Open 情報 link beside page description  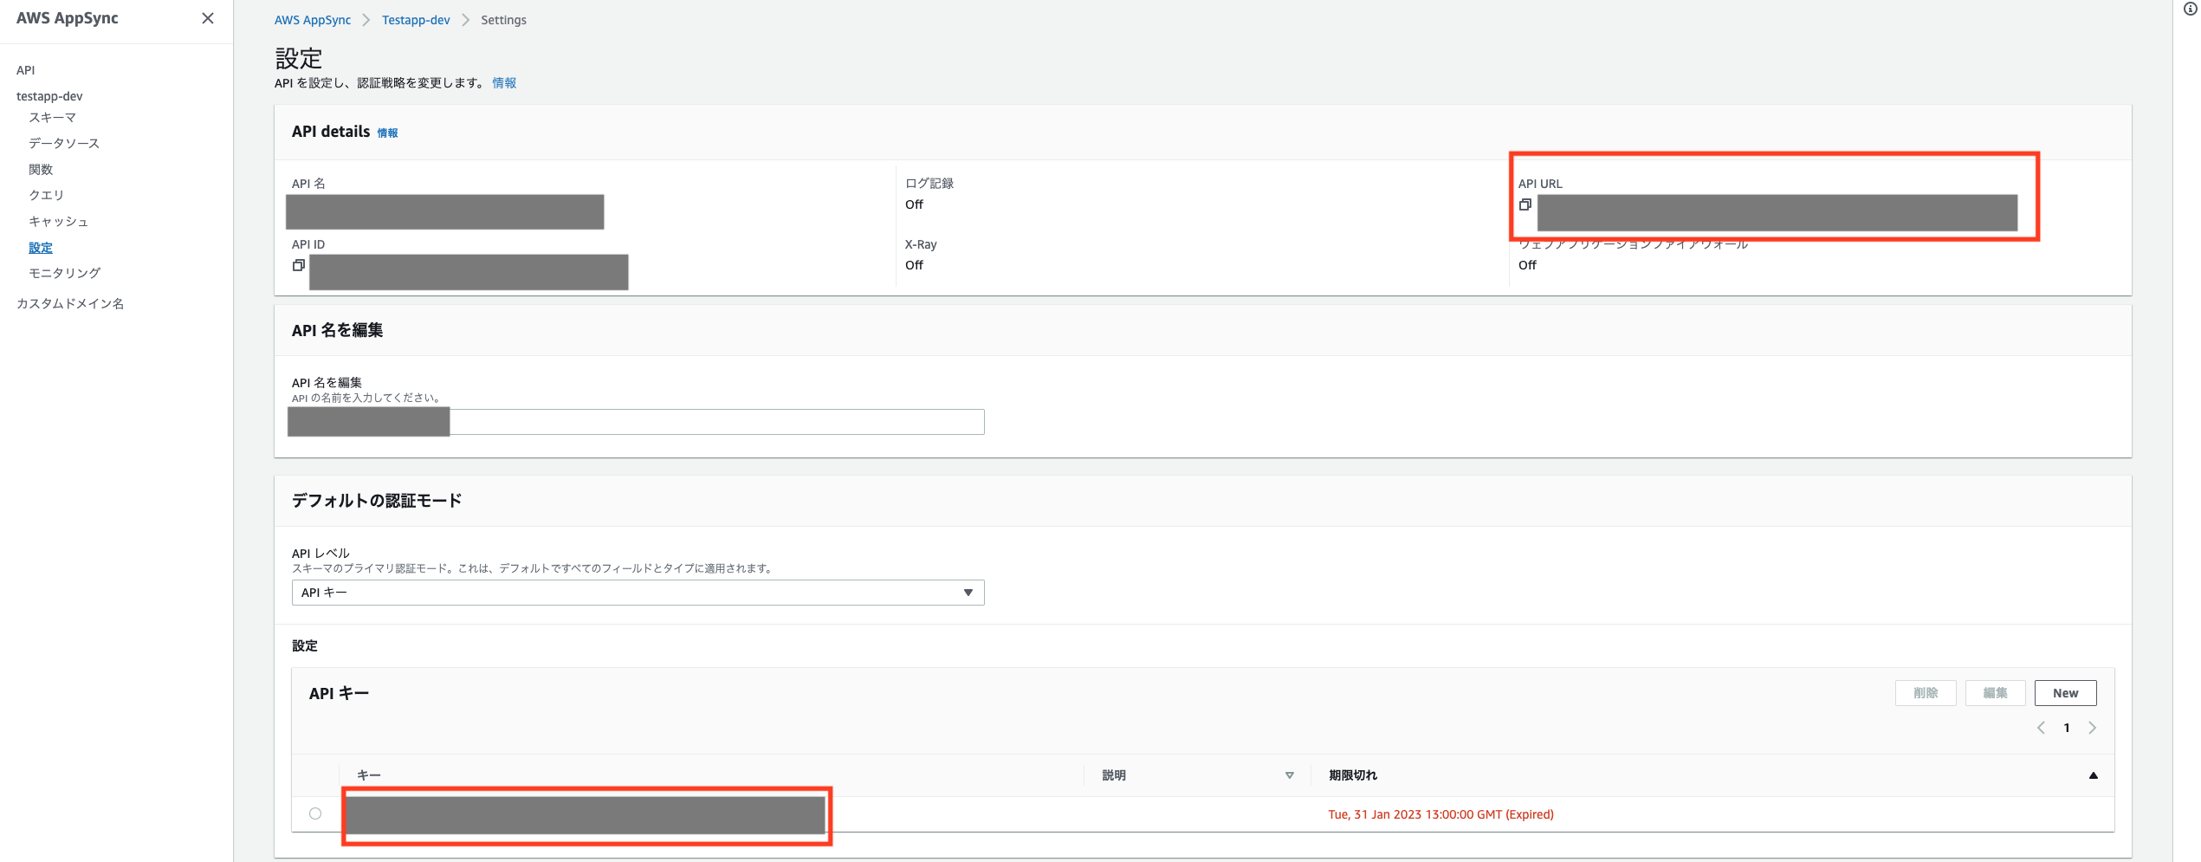coord(504,83)
